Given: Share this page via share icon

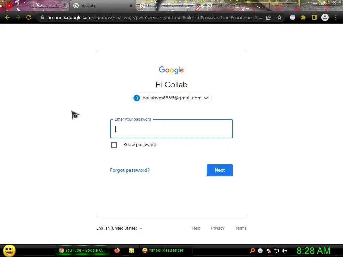Looking at the screenshot, I should [269, 17].
